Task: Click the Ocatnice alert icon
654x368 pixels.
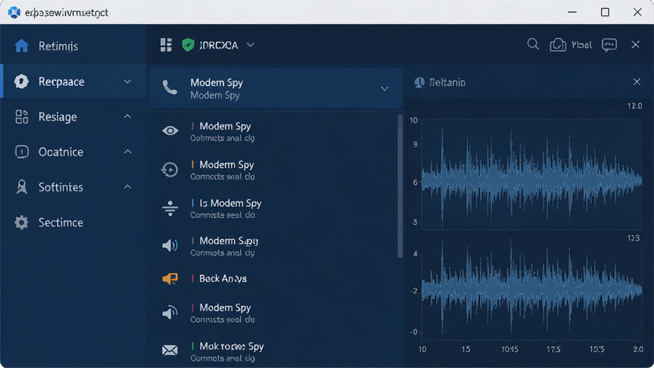Action: 21,152
